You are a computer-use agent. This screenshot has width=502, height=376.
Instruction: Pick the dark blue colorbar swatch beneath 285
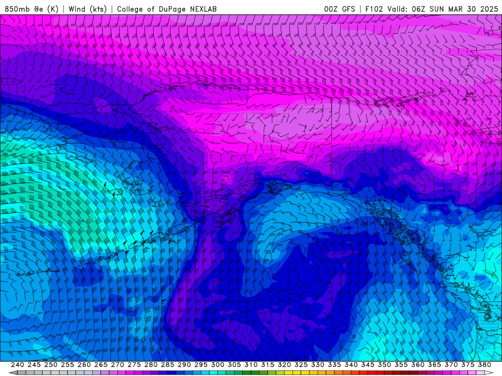point(171,373)
